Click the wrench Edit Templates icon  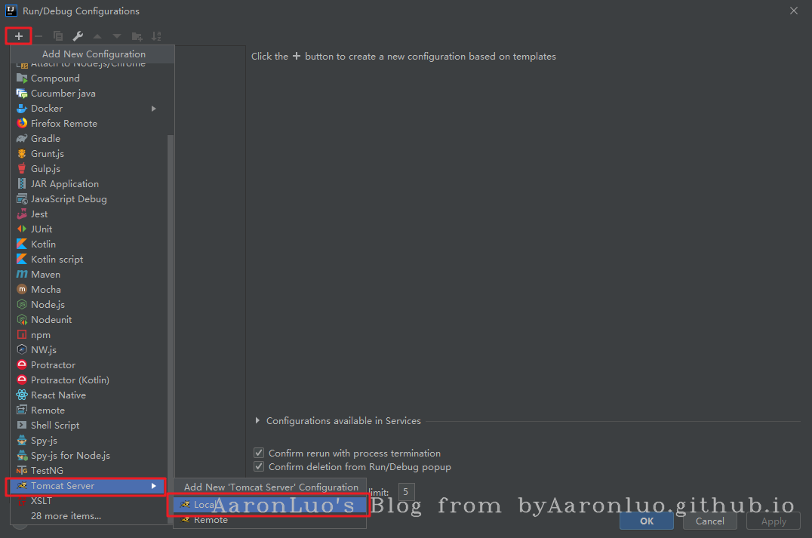pos(78,36)
